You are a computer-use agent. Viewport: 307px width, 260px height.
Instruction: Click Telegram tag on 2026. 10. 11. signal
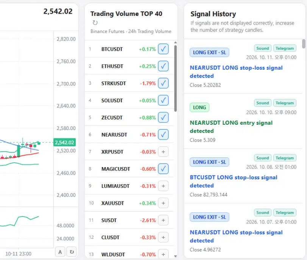(285, 48)
